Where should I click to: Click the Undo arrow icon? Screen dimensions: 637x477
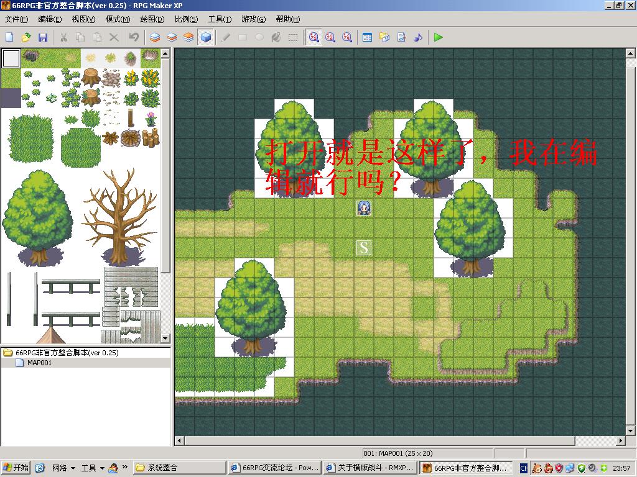pos(134,37)
